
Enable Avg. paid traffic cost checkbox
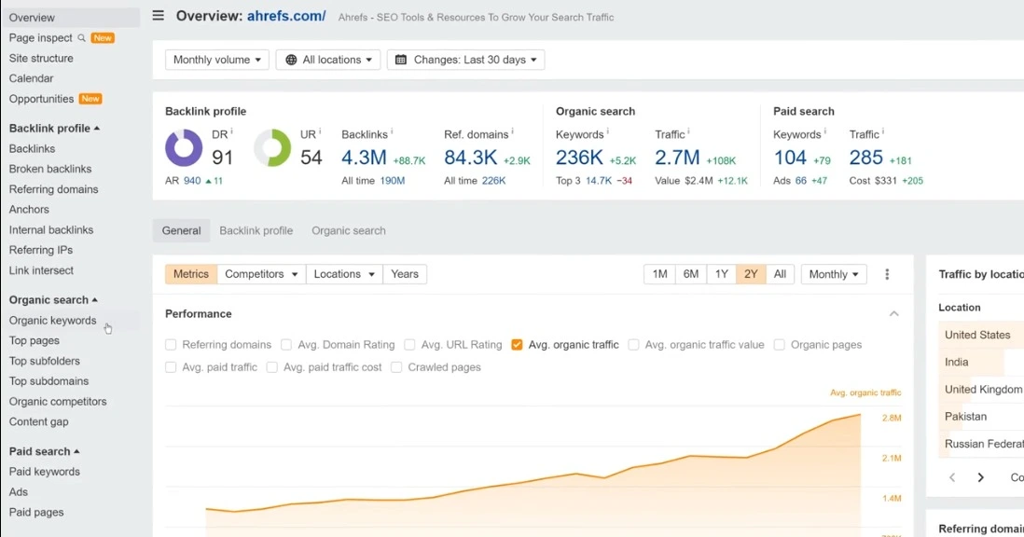pos(272,367)
